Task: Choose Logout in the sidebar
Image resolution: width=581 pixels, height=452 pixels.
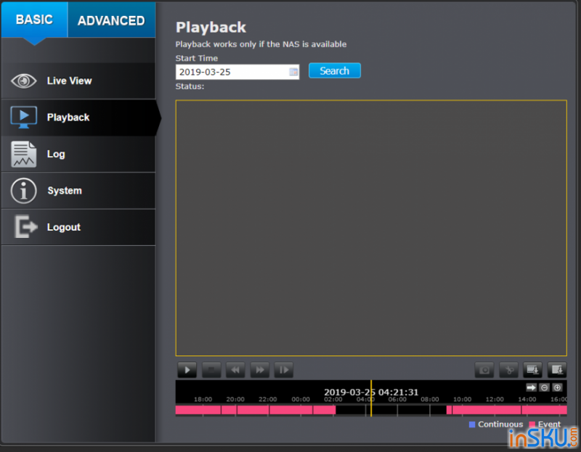Action: click(x=78, y=227)
